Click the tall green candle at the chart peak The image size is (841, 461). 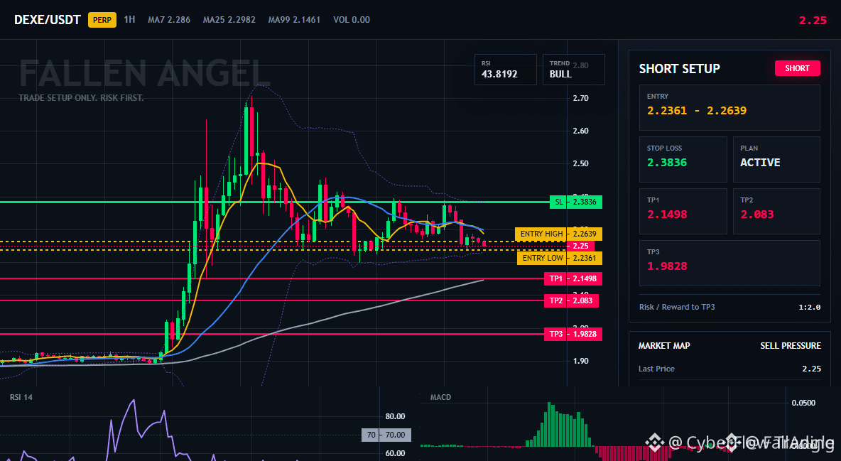246,141
